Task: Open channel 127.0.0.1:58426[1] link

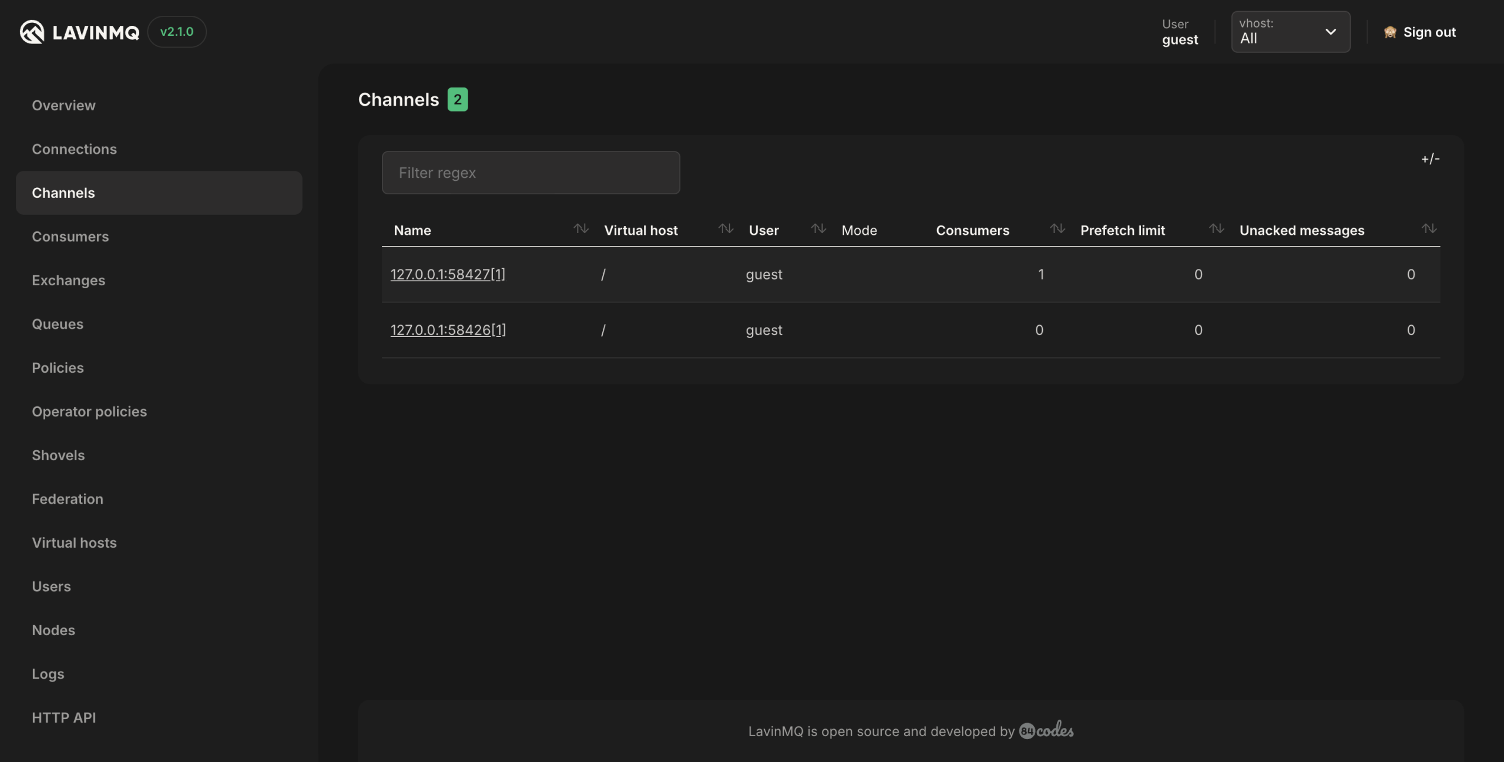Action: tap(448, 330)
